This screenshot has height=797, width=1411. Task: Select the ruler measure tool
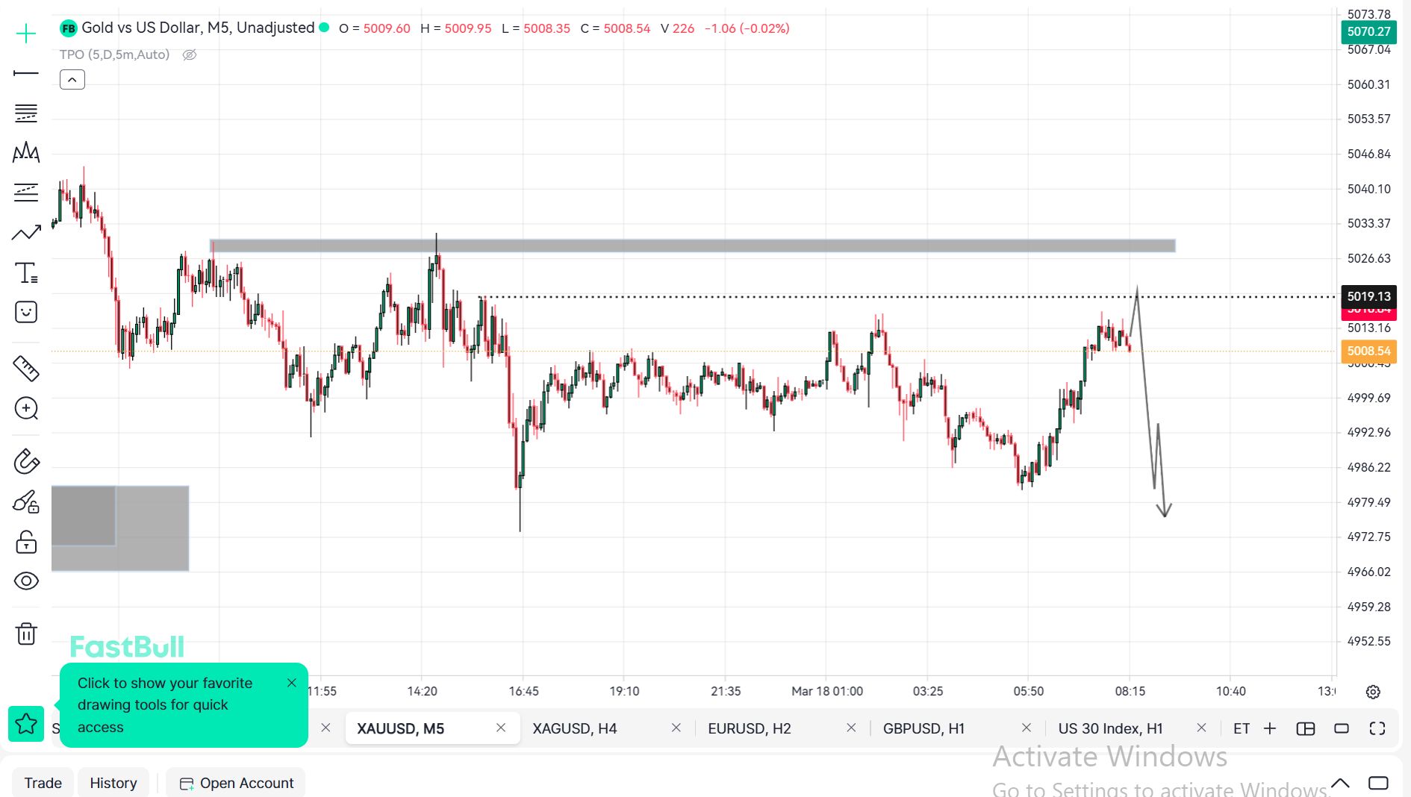[x=26, y=368]
